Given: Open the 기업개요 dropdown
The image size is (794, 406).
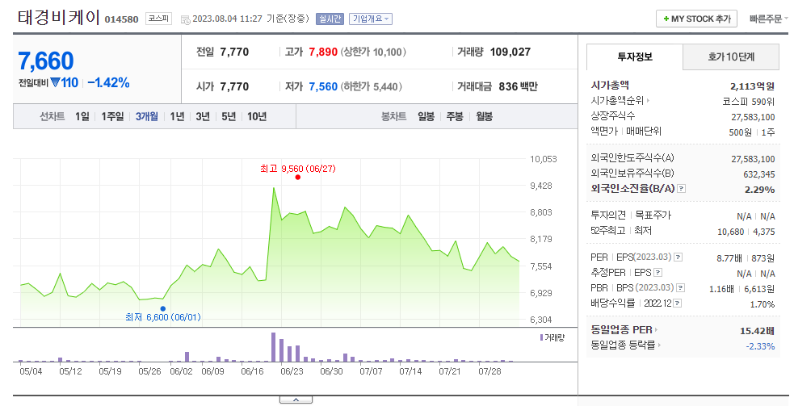Looking at the screenshot, I should tap(370, 19).
